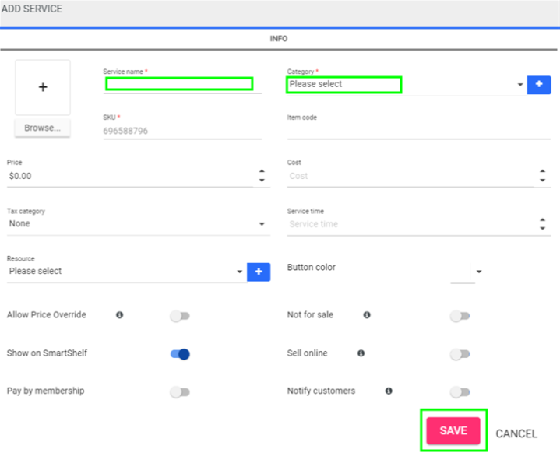Open the Category dropdown
The width and height of the screenshot is (560, 456).
point(403,85)
